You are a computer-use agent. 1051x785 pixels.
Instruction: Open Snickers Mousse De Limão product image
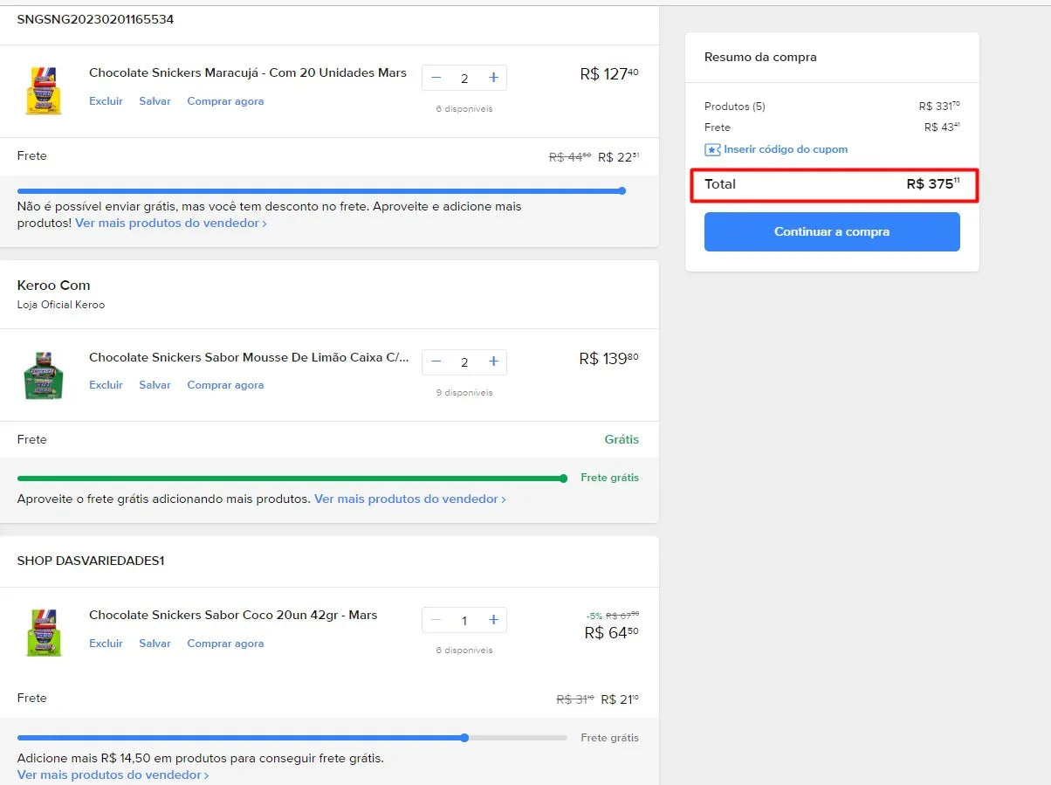[43, 375]
